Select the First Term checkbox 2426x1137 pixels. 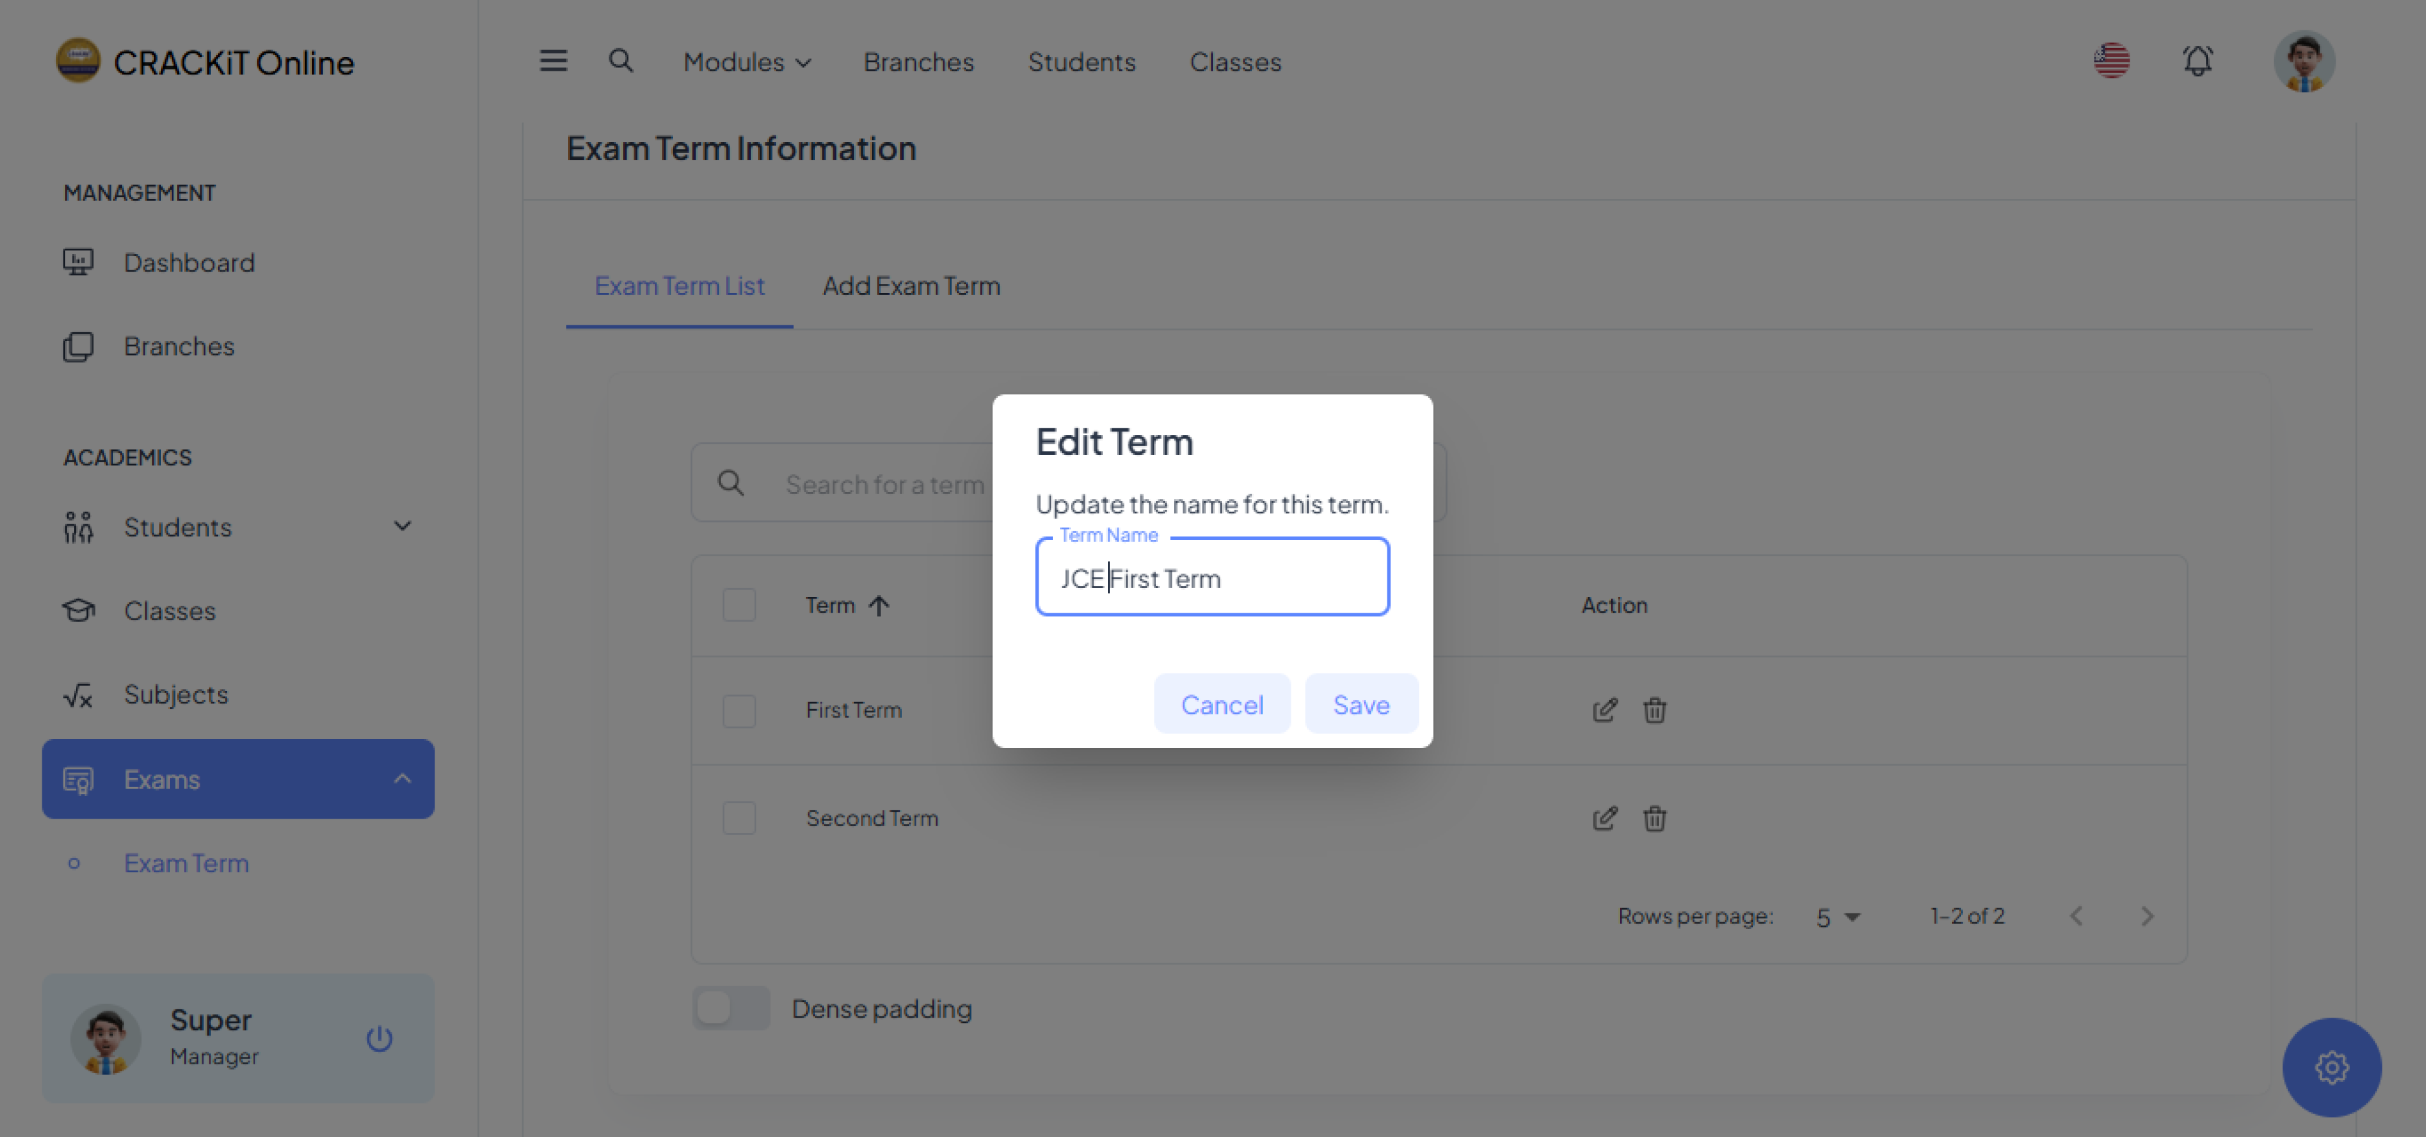point(739,710)
